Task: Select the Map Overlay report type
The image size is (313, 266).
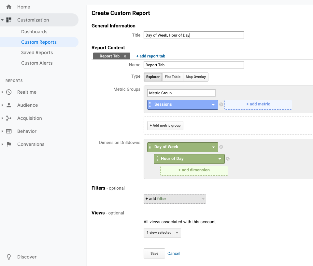Action: tap(195, 77)
